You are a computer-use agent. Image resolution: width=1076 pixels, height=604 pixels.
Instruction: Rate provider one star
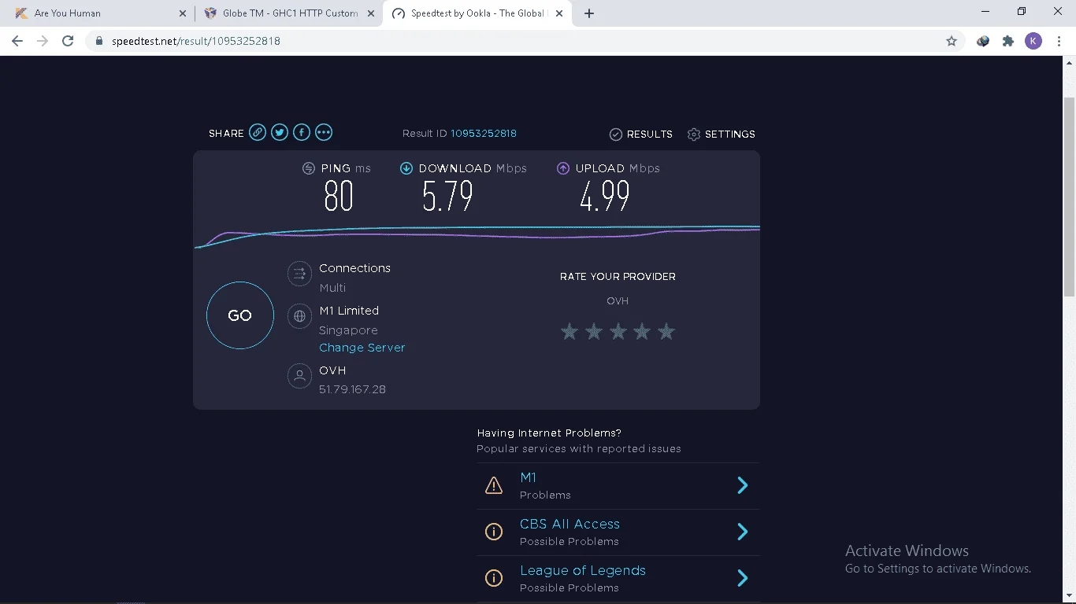click(x=570, y=331)
